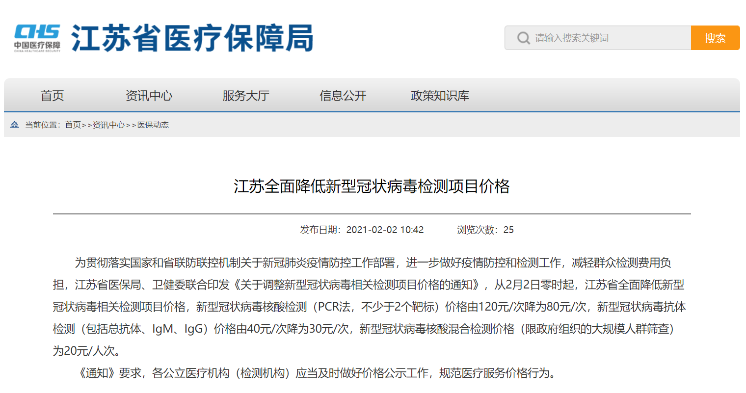Open the 政策知识库 navigation item
The width and height of the screenshot is (746, 393).
pos(440,96)
